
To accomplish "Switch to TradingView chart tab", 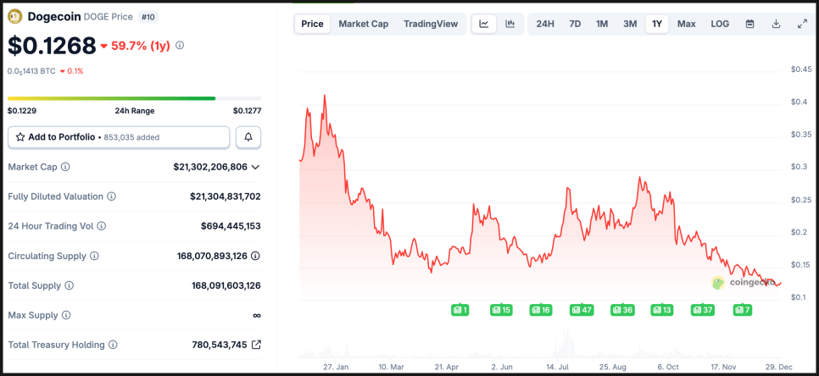I will click(x=431, y=24).
